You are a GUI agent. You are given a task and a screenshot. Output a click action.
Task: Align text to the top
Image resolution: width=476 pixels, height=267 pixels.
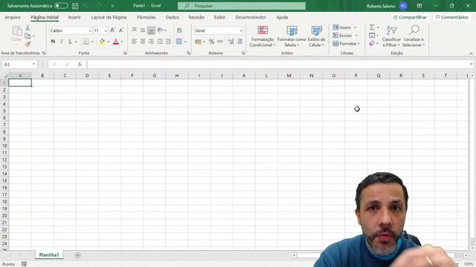point(134,30)
